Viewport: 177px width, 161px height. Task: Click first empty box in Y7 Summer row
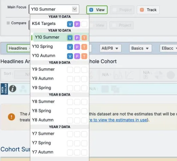(x=70, y=134)
